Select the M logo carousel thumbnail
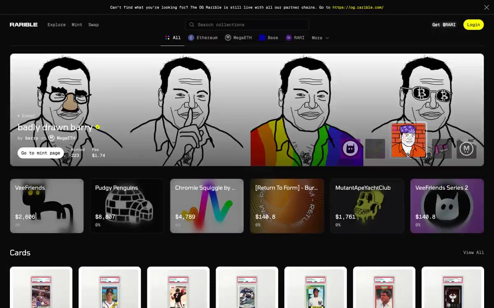This screenshot has width=494, height=308. coord(466,148)
